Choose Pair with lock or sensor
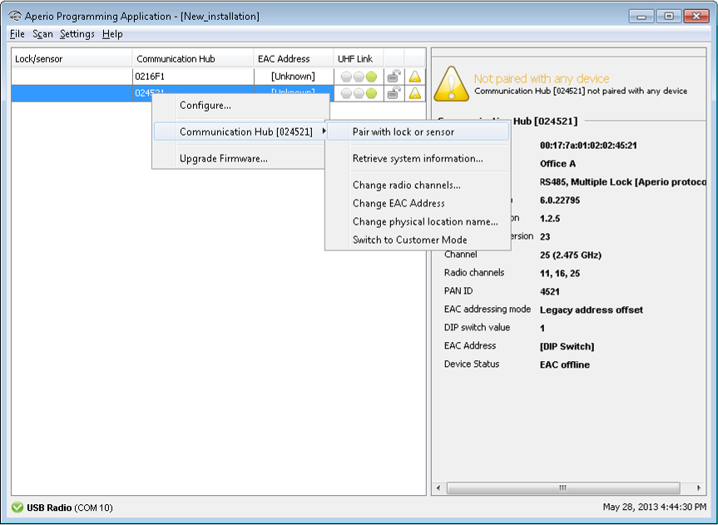 coord(418,132)
